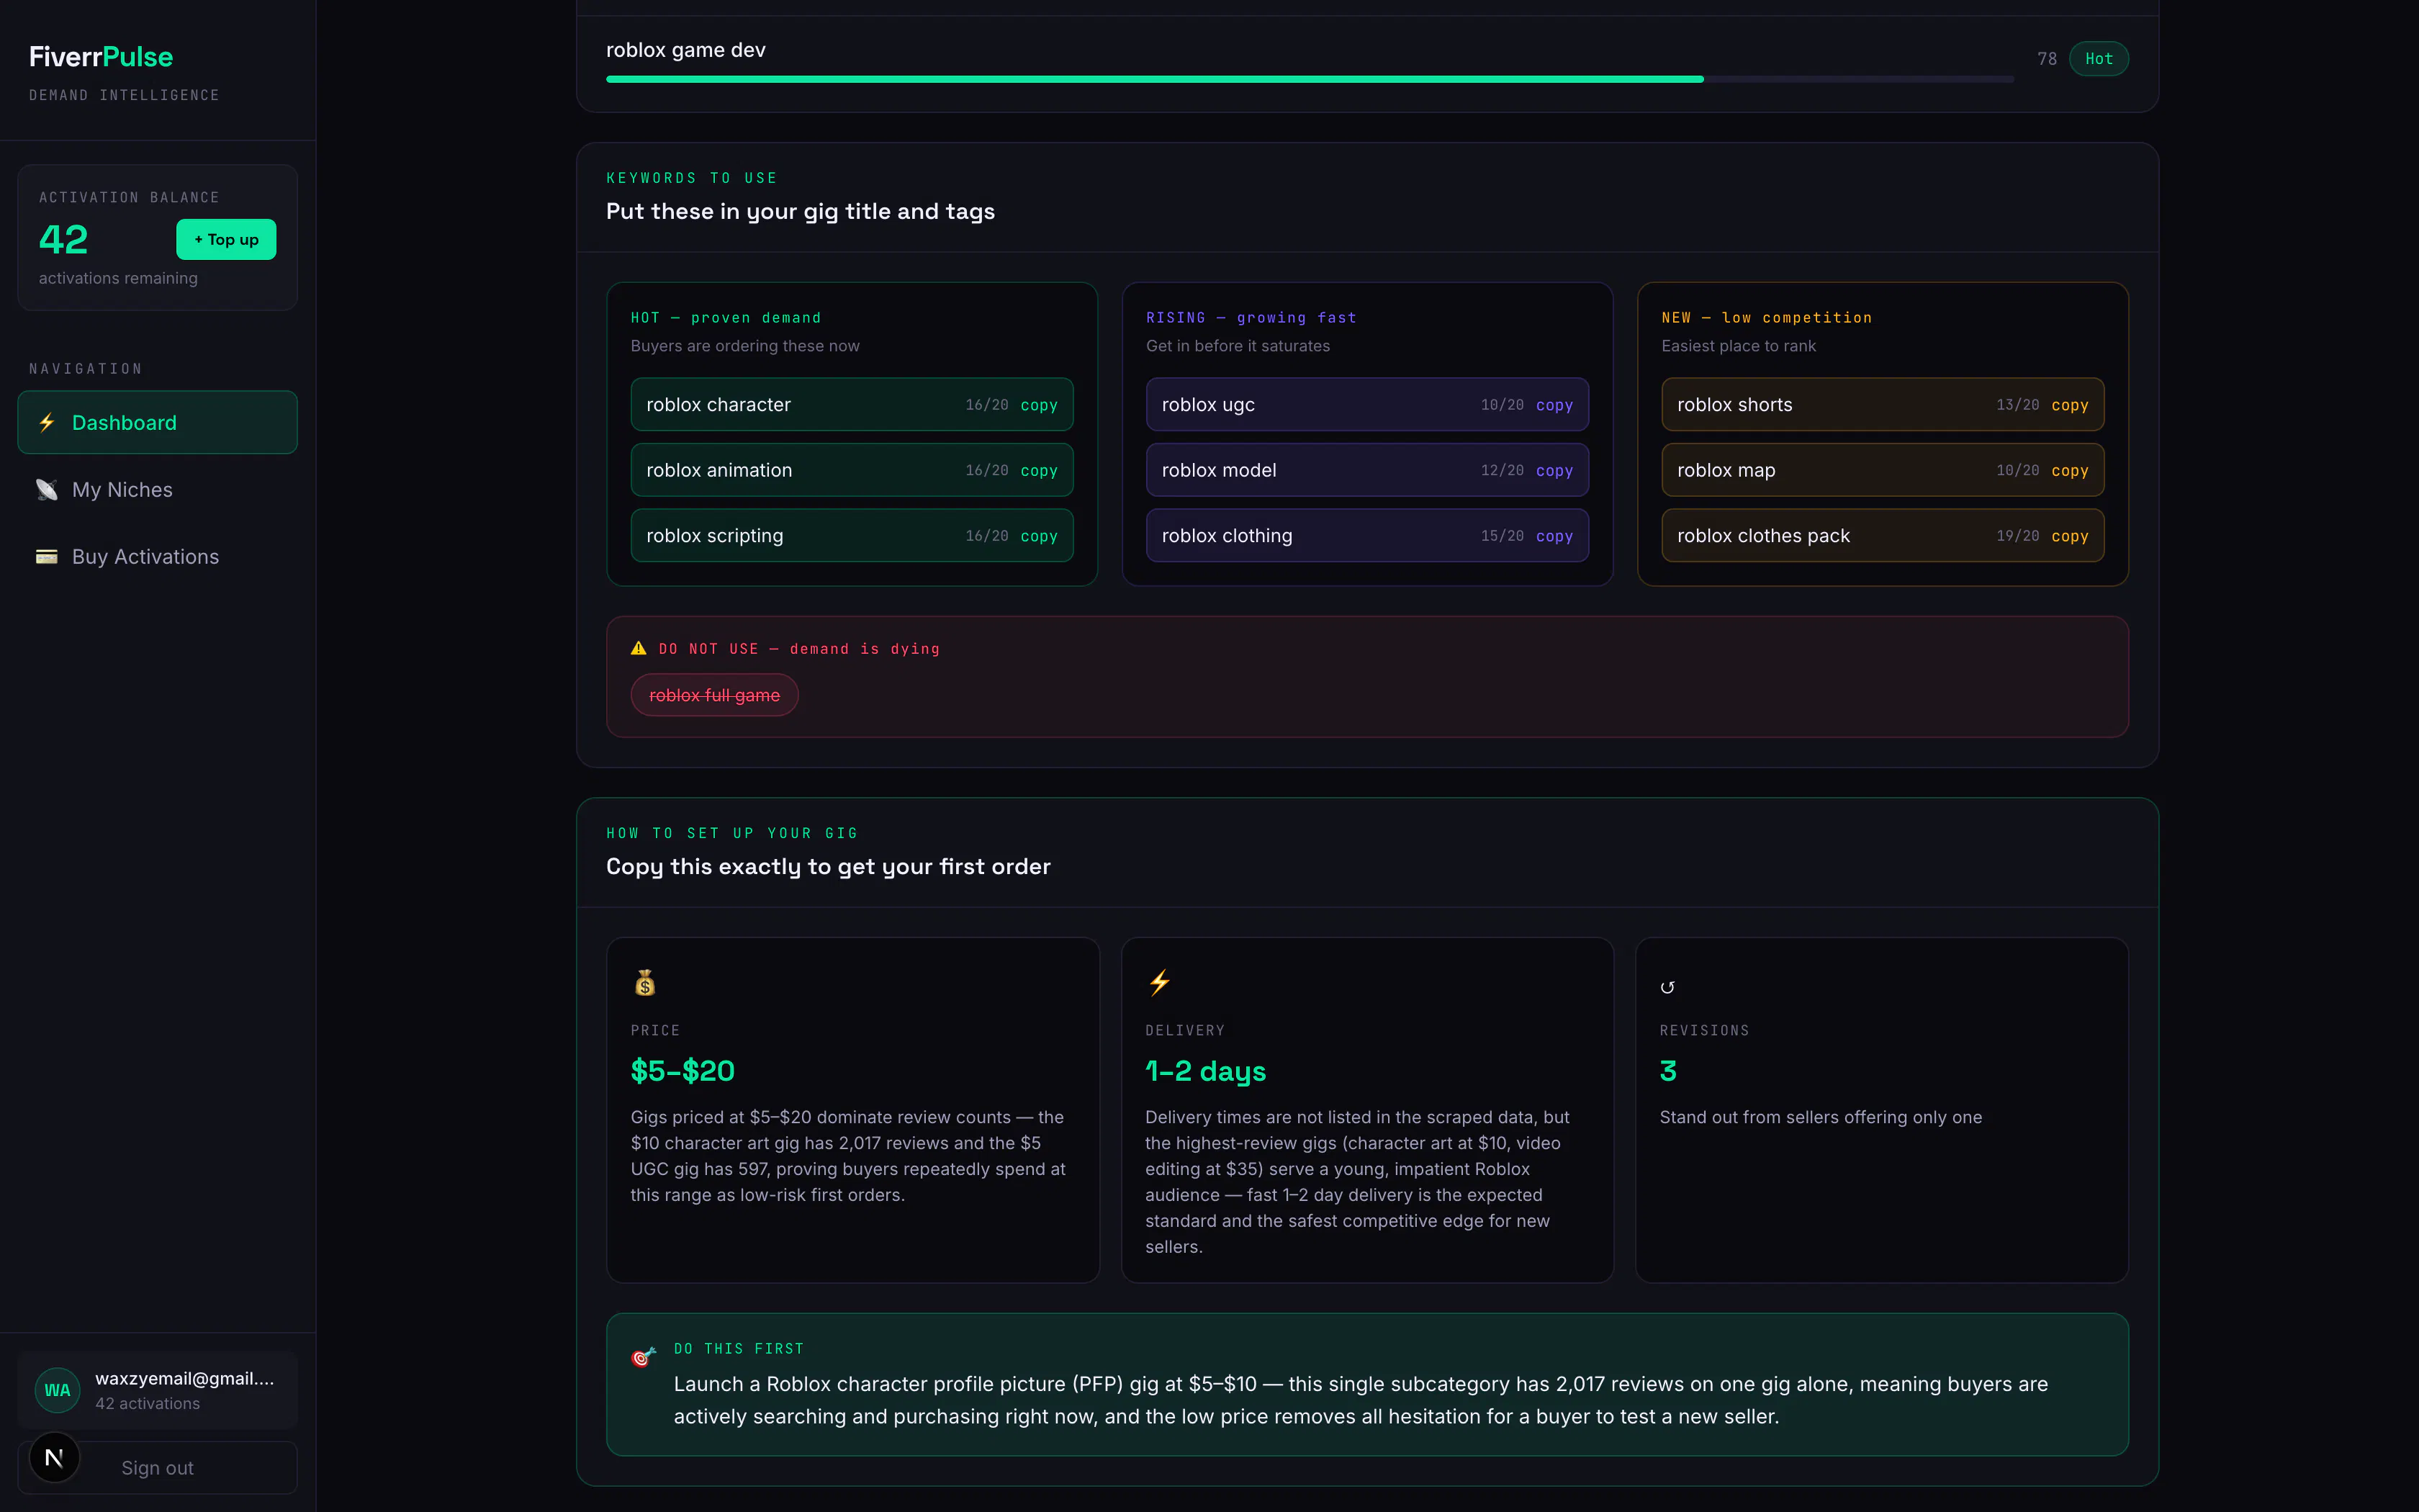Image resolution: width=2419 pixels, height=1512 pixels.
Task: Click the round N logo badge
Action: [x=54, y=1458]
